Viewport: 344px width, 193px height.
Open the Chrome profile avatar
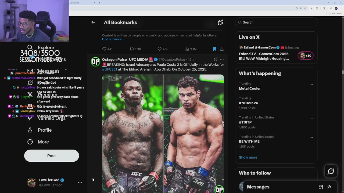336,9
